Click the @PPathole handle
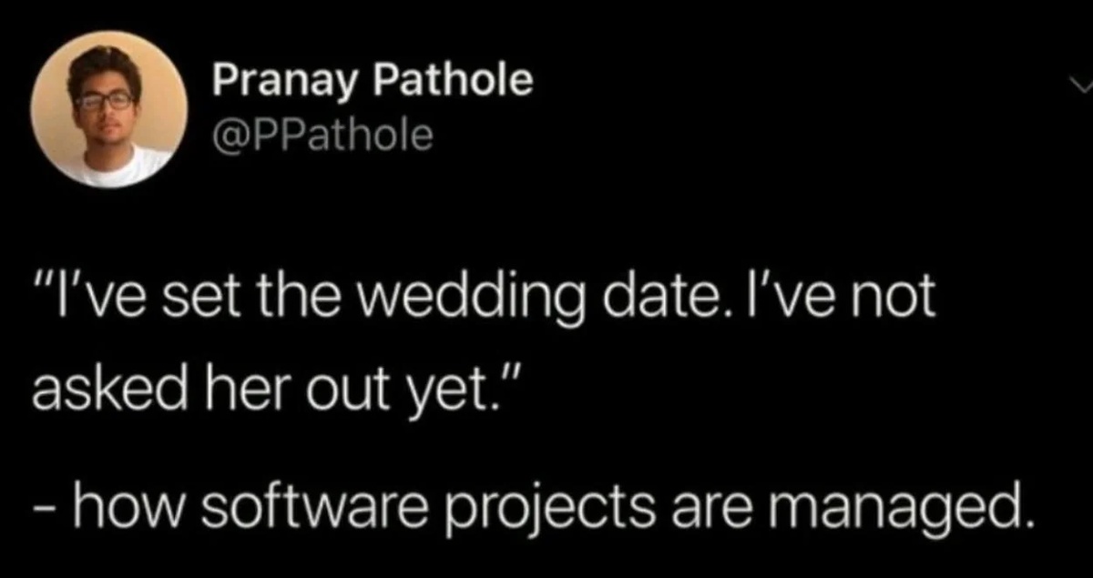This screenshot has width=1093, height=578. [322, 136]
